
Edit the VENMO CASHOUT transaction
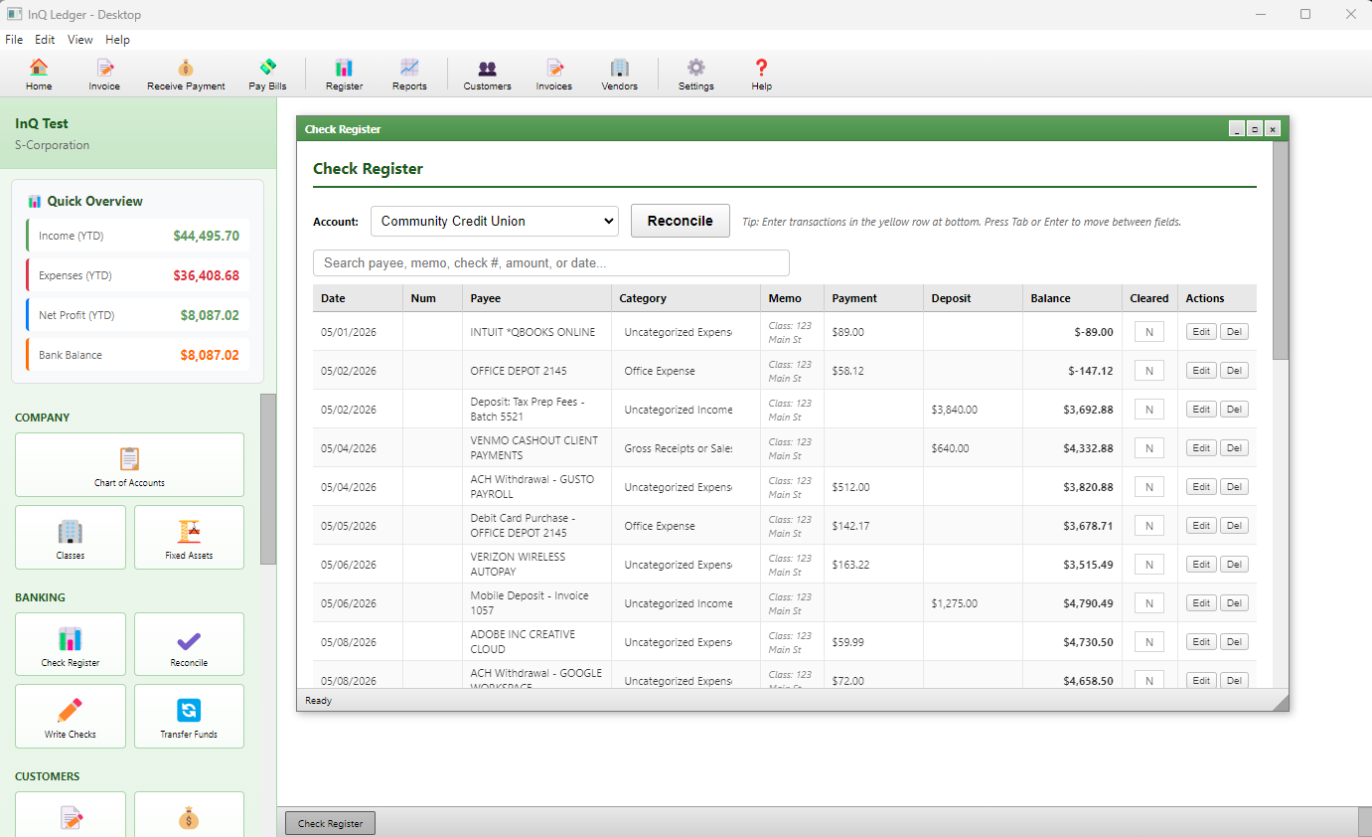coord(1201,448)
